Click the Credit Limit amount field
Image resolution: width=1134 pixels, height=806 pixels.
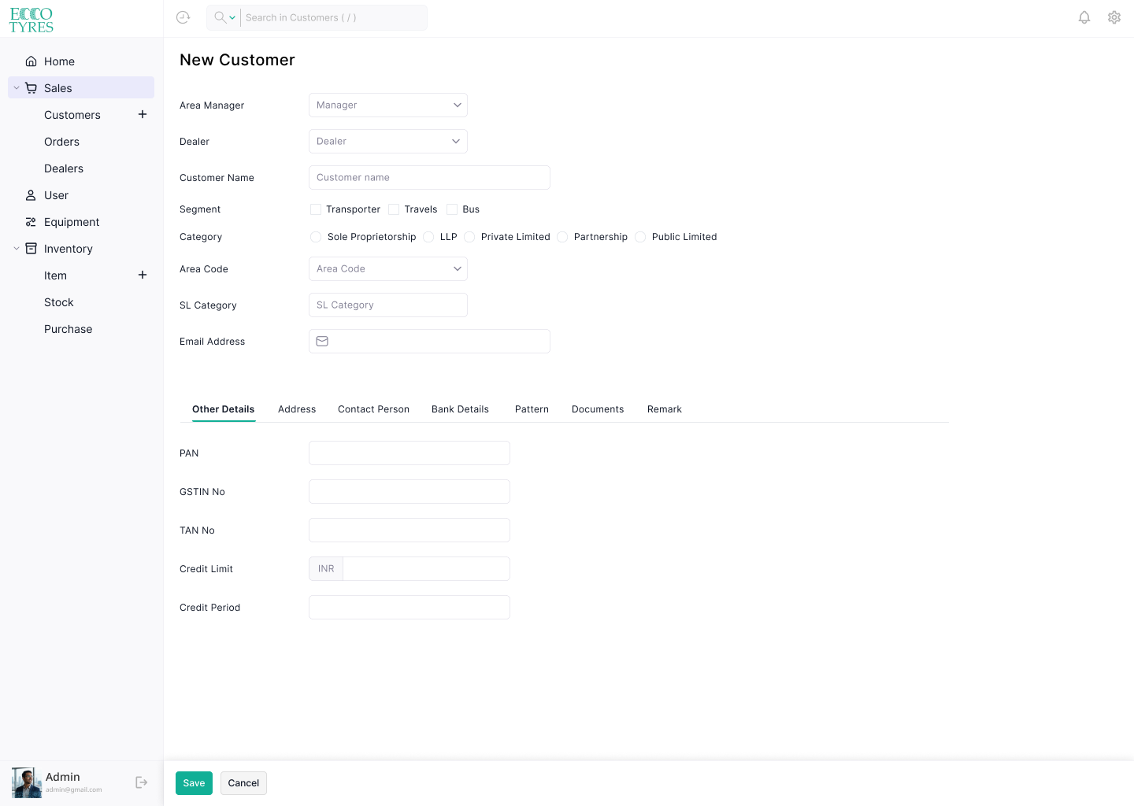click(x=426, y=569)
